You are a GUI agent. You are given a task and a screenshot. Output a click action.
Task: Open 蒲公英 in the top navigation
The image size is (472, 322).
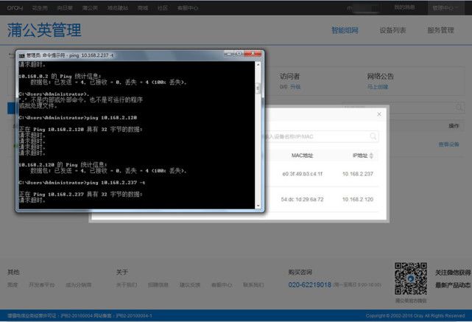91,7
